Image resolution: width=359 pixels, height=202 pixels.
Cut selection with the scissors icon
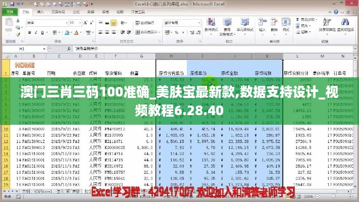pyautogui.click(x=18, y=21)
